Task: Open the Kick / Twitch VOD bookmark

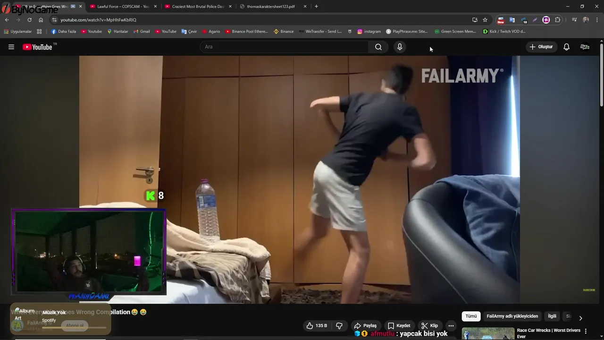Action: click(504, 32)
